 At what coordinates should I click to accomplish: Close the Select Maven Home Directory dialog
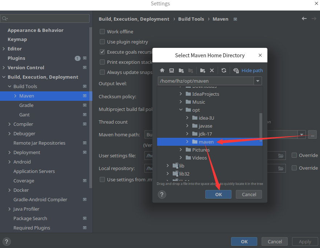pos(260,55)
